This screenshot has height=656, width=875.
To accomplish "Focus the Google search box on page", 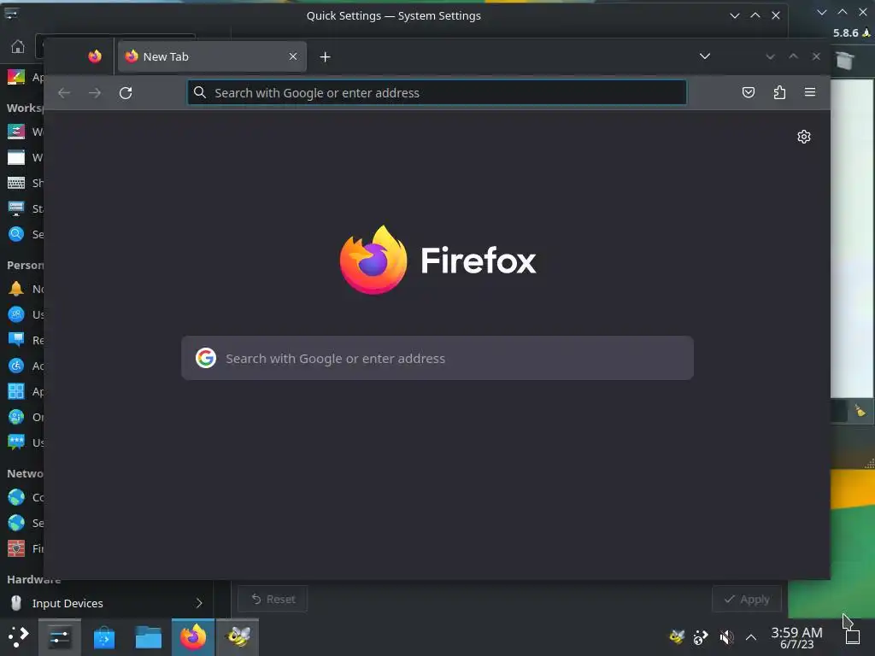I will pos(437,358).
